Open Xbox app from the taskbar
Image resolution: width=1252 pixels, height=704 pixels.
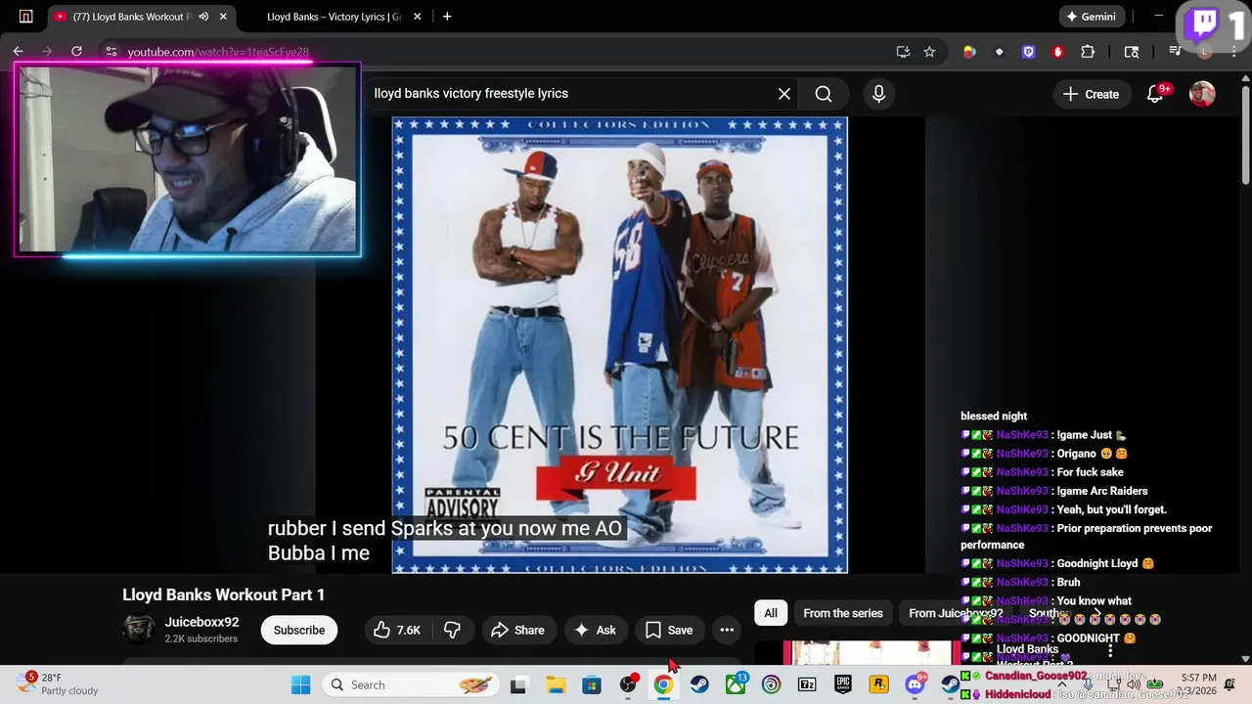tap(735, 684)
